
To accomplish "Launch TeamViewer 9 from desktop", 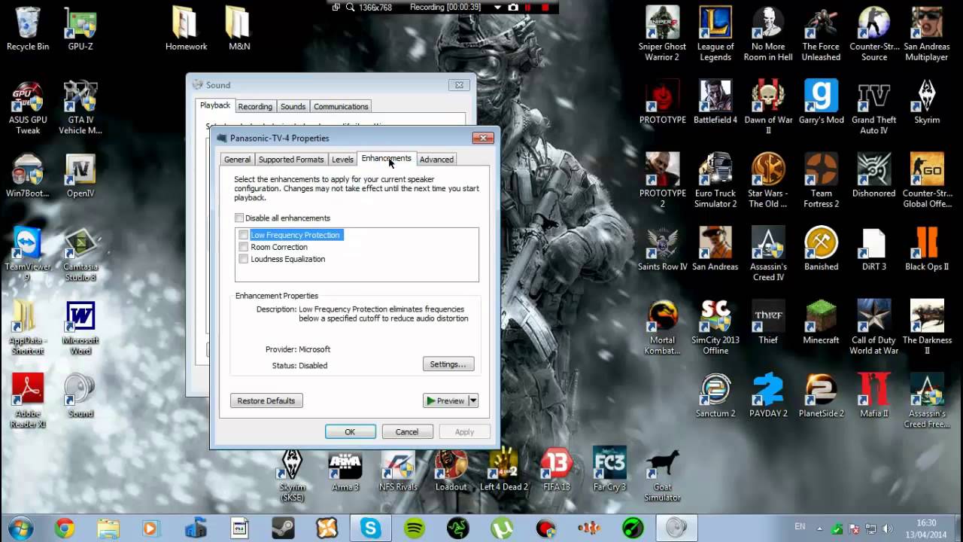I will (28, 254).
